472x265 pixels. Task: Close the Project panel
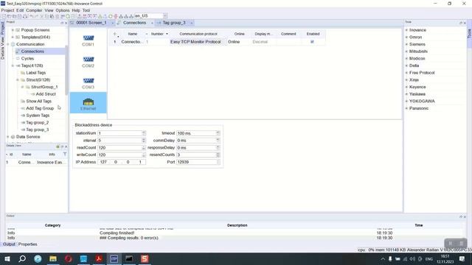point(66,23)
